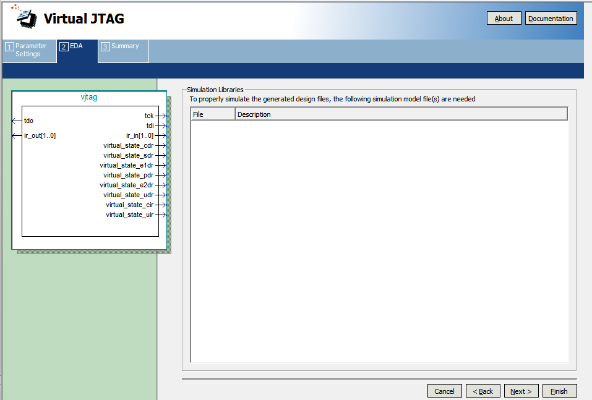Select the virtual_state_e2dr port label

coord(126,185)
